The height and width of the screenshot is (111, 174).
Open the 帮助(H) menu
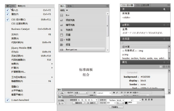(22, 6)
